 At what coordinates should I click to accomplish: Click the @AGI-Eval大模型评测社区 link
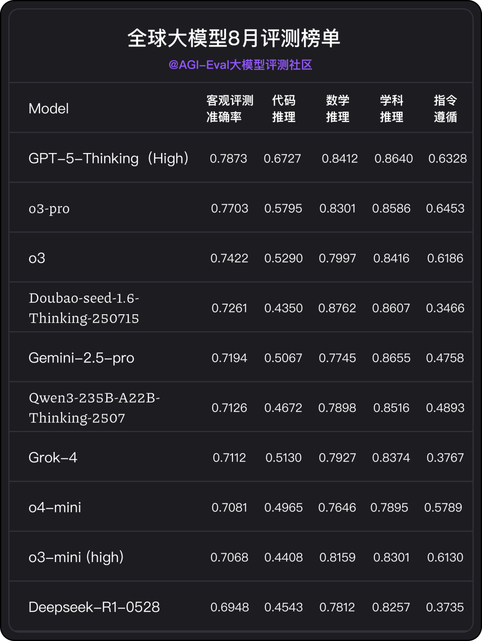point(240,65)
